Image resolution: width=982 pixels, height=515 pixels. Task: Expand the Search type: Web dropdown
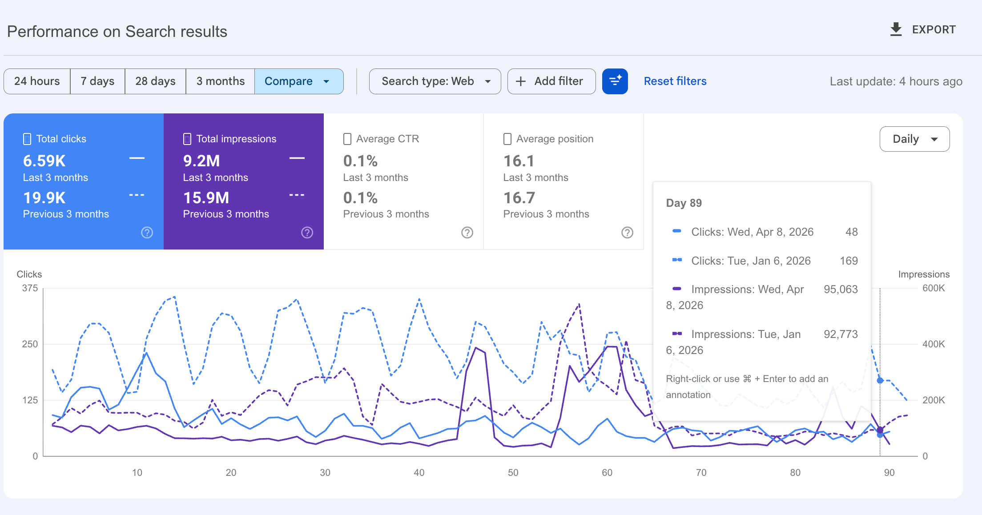[435, 81]
